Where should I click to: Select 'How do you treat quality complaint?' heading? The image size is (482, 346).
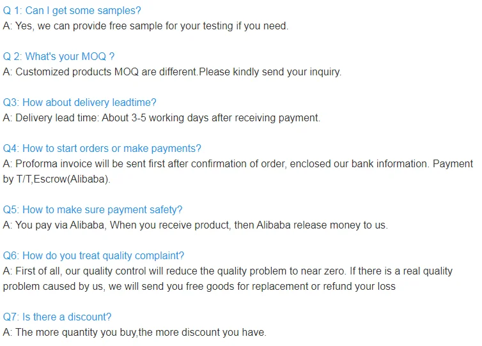pyautogui.click(x=93, y=256)
